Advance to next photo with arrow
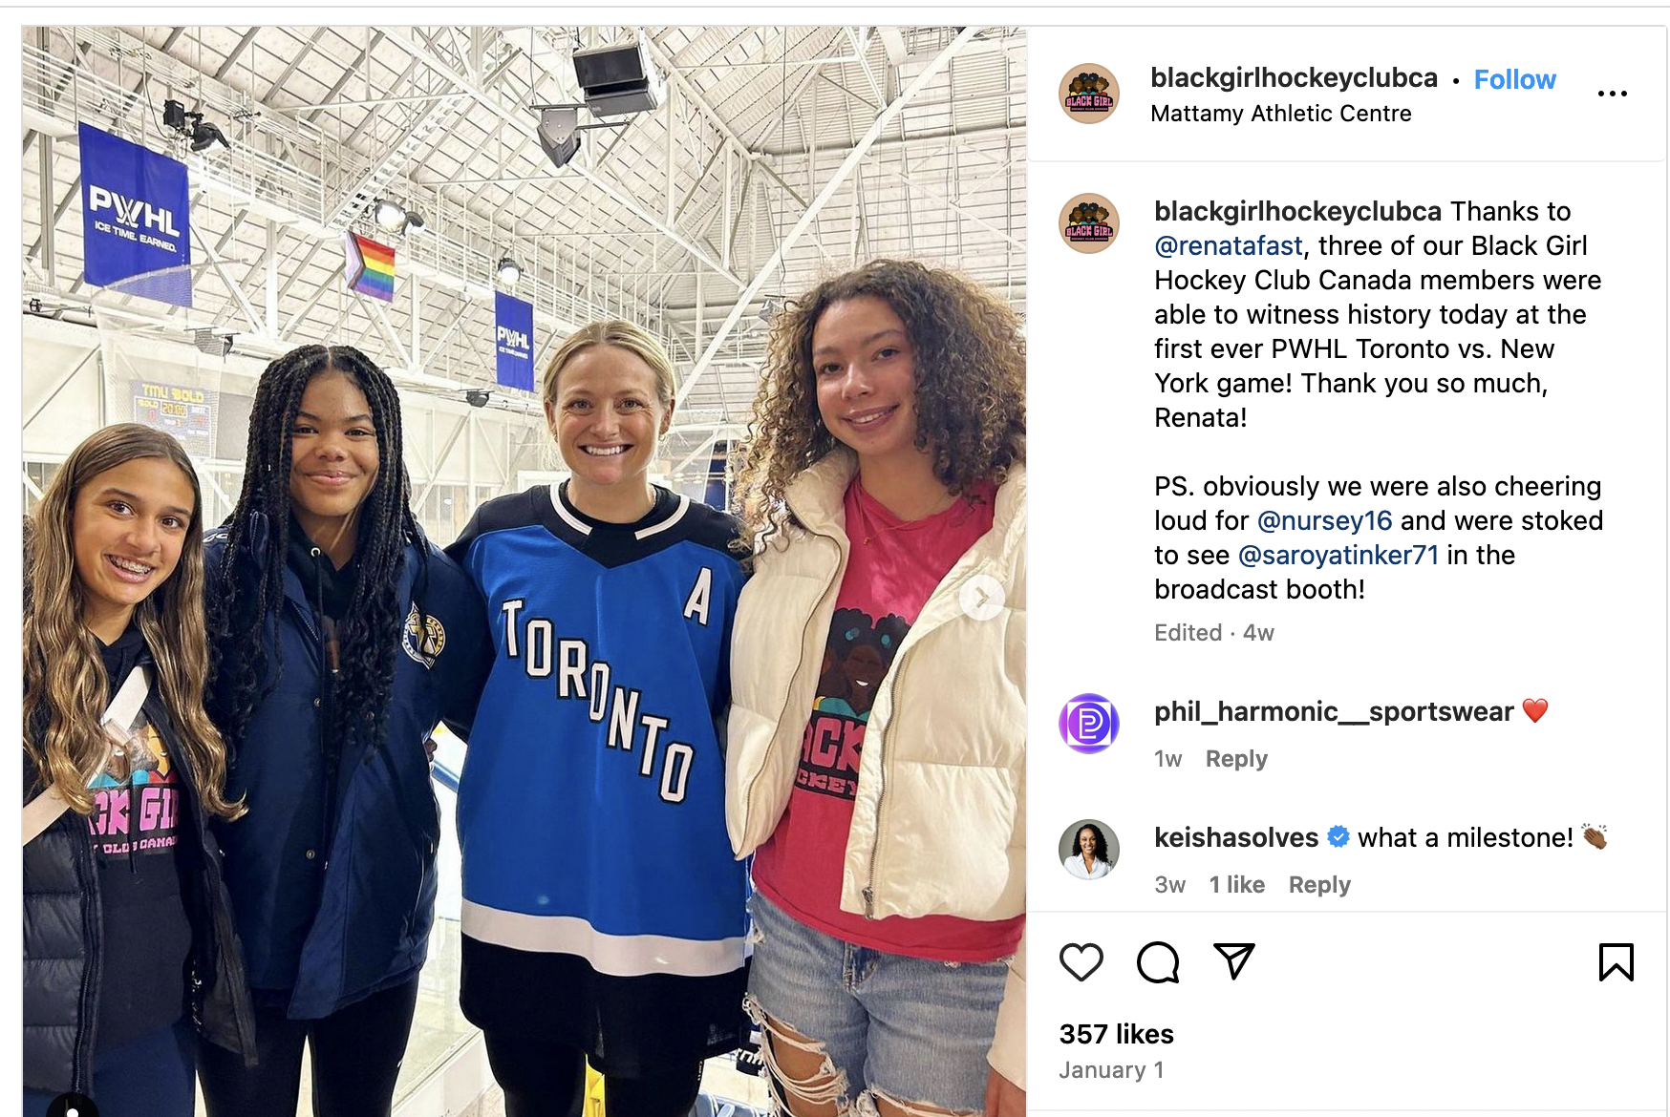Screen dimensions: 1670x1117 pyautogui.click(x=981, y=599)
